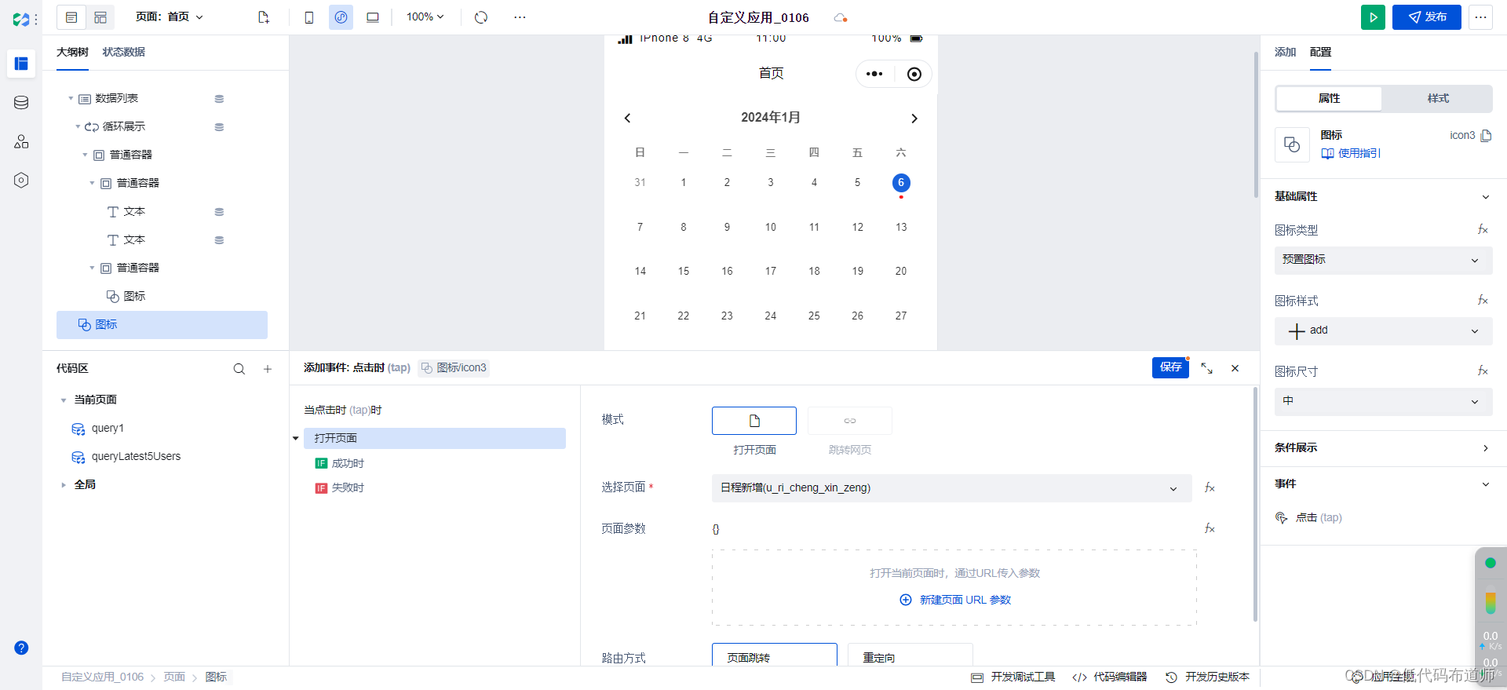Open the toolbar ellipsis menu
The image size is (1507, 690).
click(x=520, y=17)
